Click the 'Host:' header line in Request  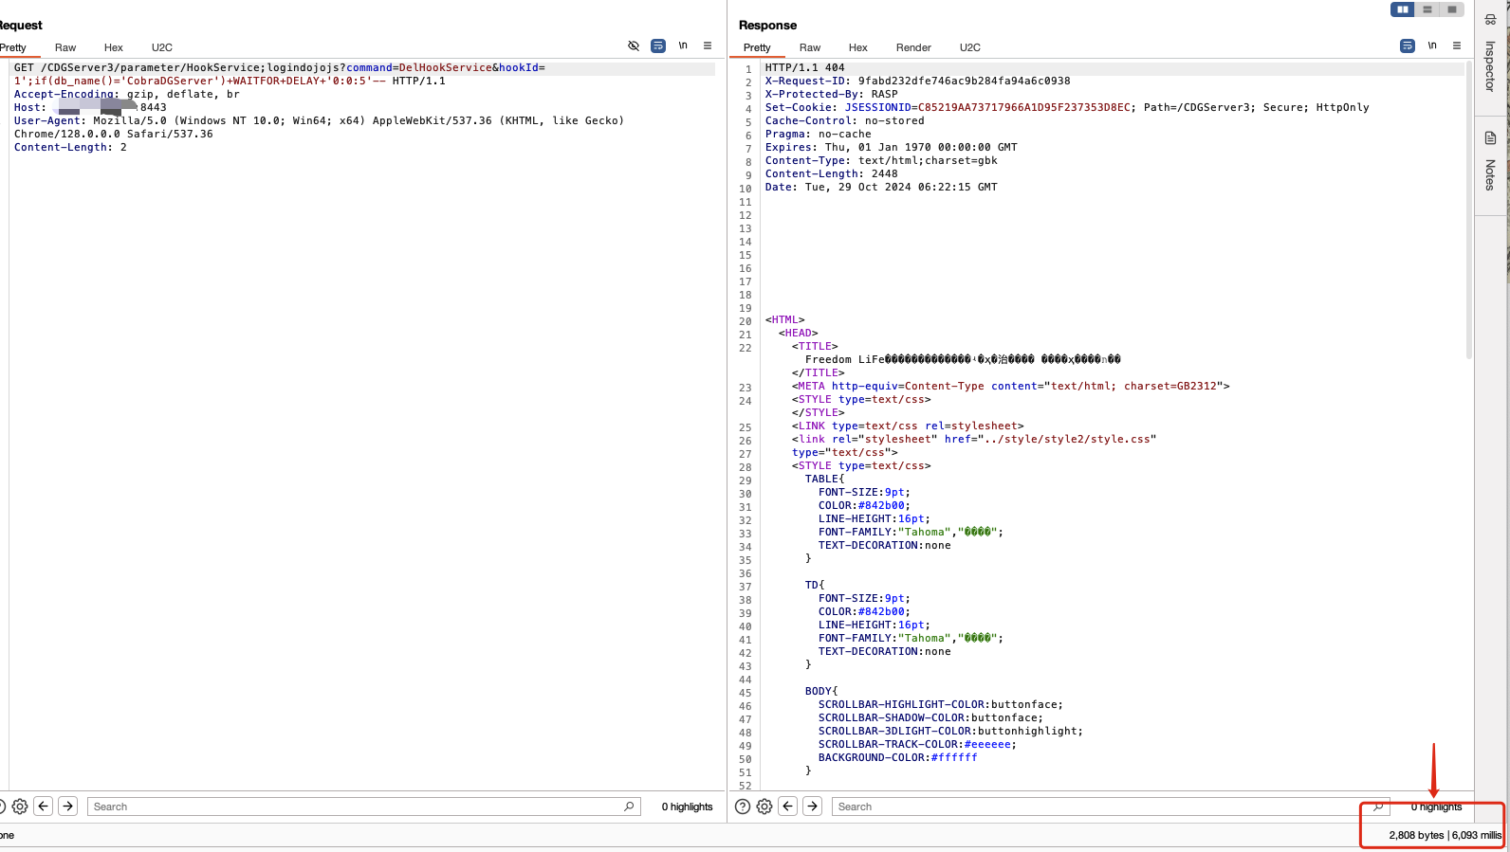[90, 107]
